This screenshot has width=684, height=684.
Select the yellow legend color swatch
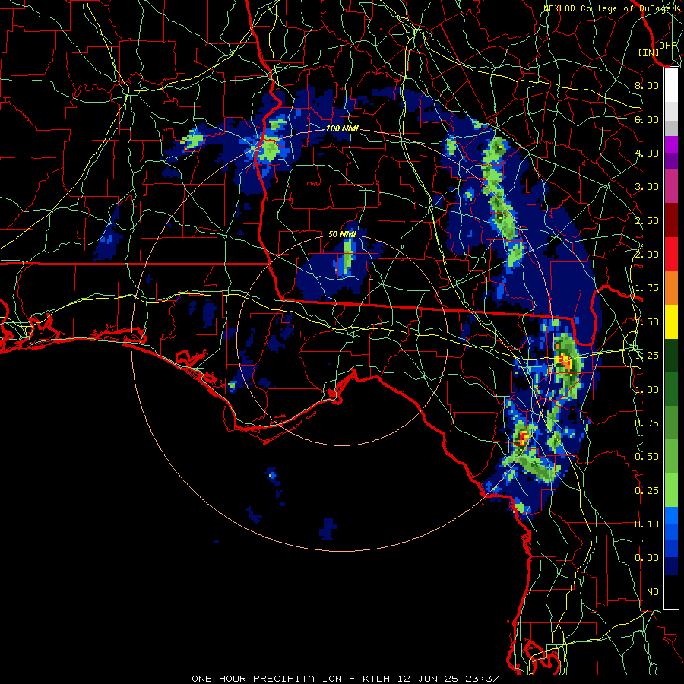click(x=671, y=321)
